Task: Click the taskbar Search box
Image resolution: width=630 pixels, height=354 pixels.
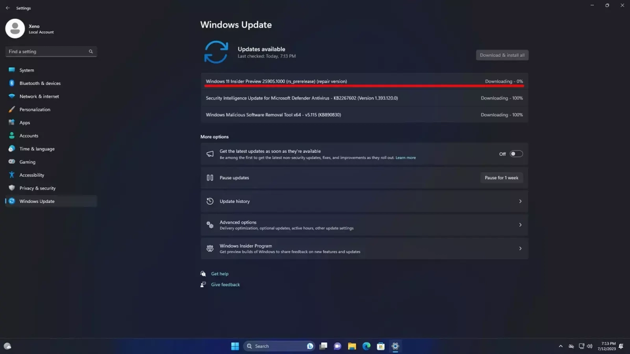Action: (279, 346)
